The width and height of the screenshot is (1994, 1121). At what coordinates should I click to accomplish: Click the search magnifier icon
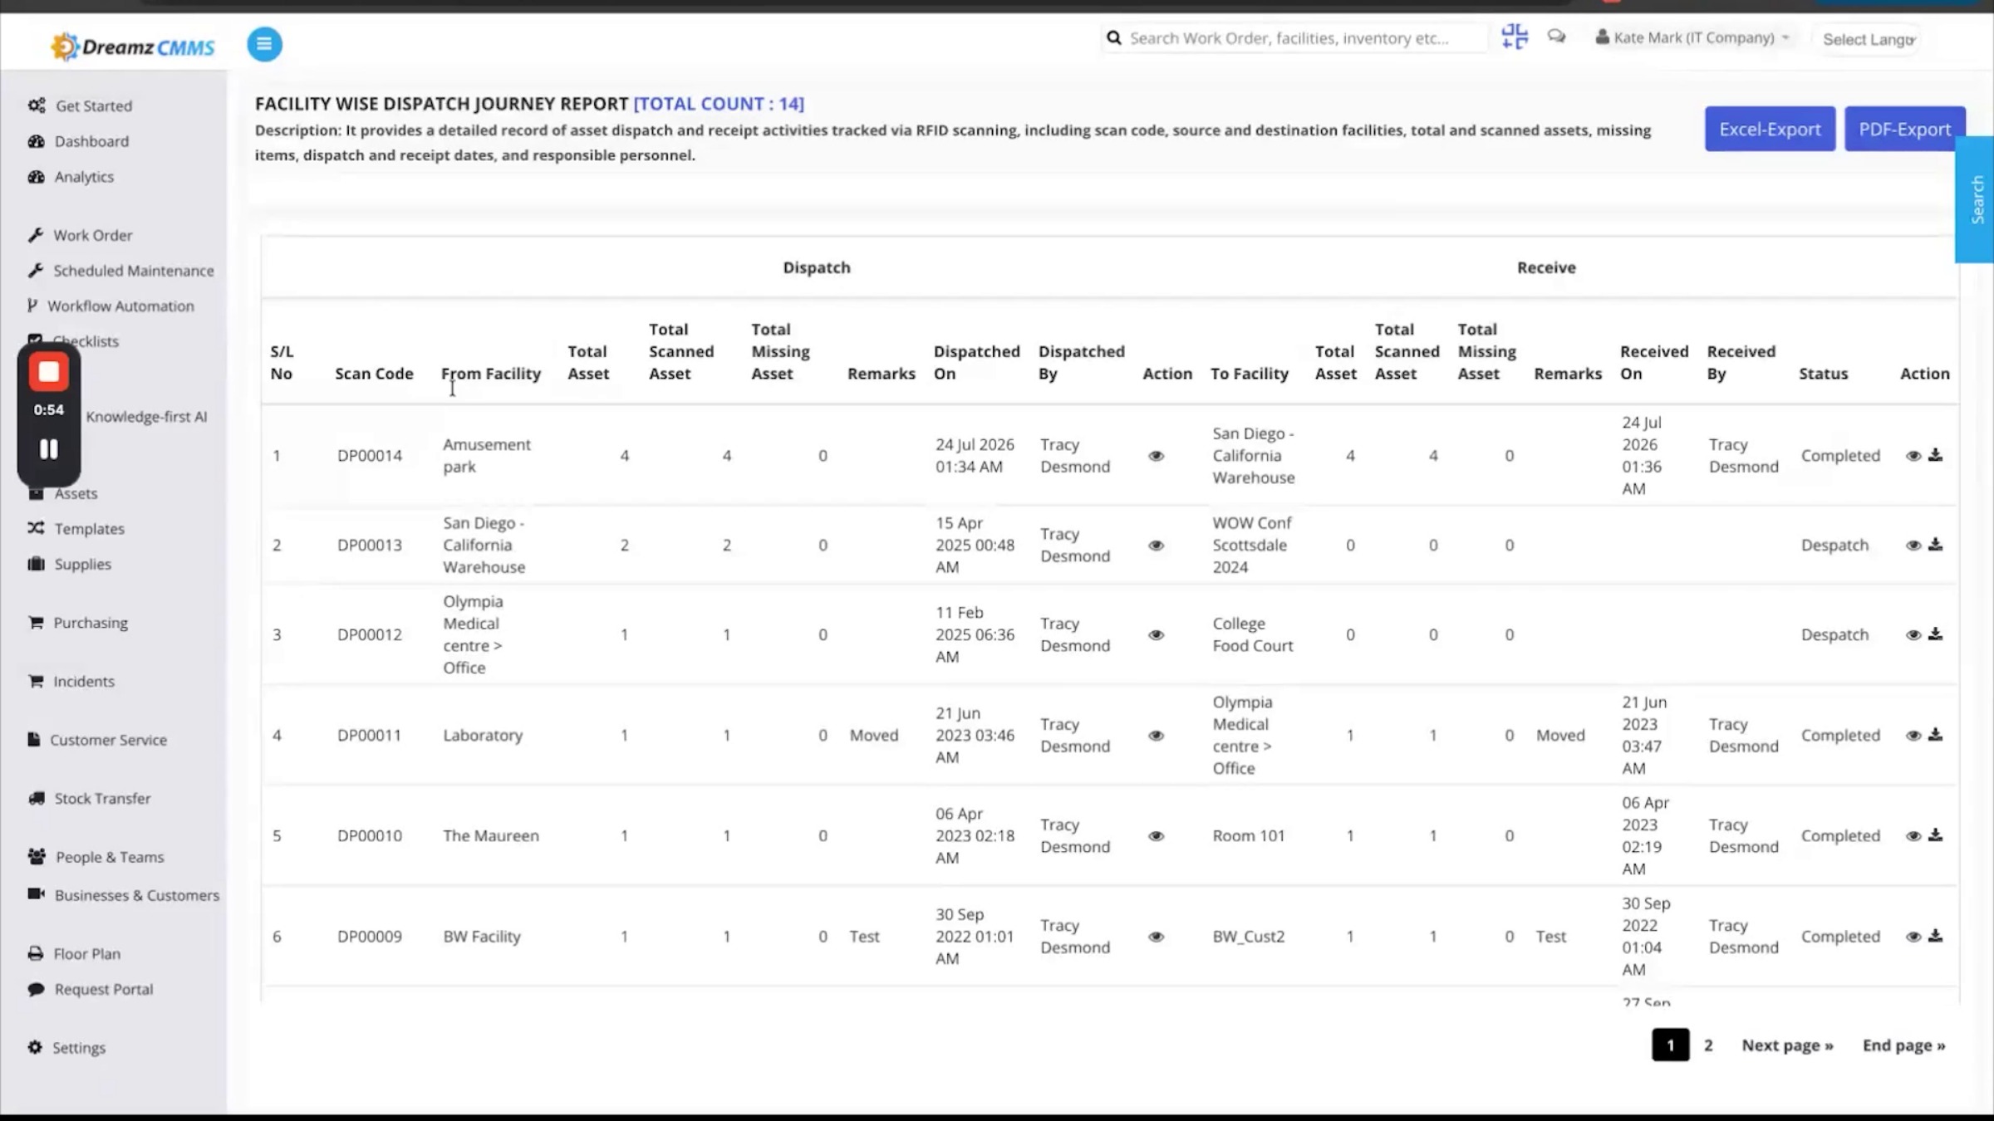[1114, 38]
